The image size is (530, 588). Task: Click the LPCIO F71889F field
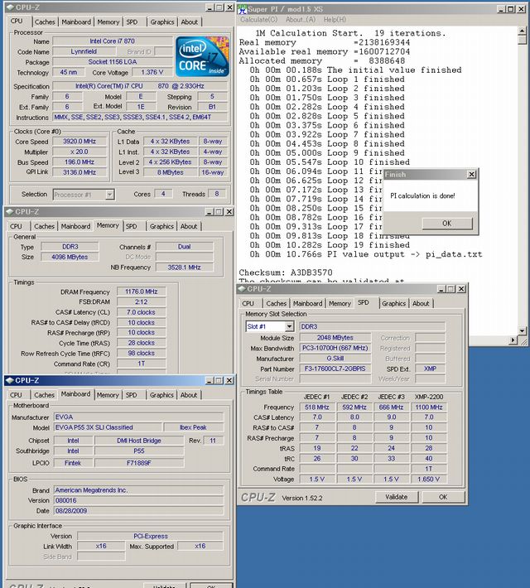coord(139,463)
